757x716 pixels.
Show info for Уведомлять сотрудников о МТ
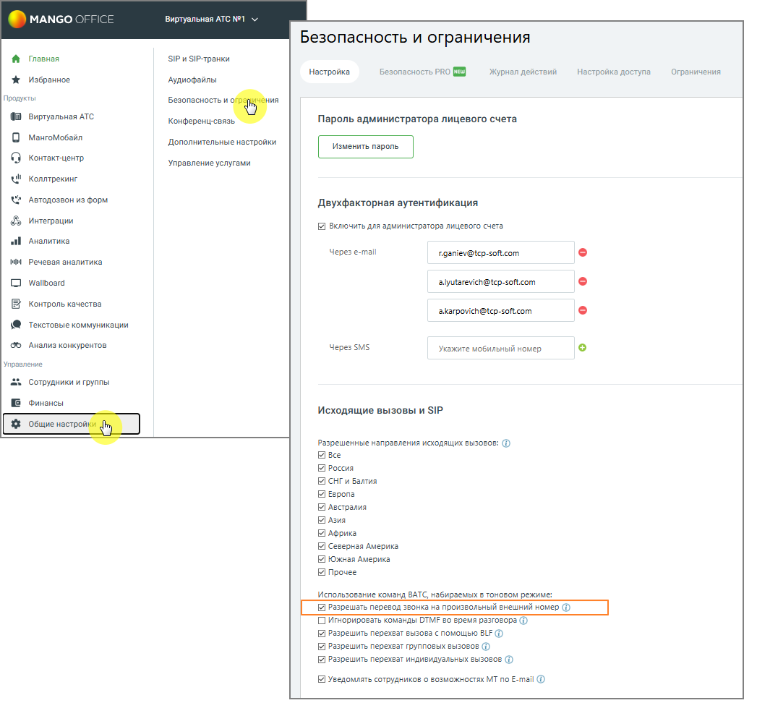542,680
